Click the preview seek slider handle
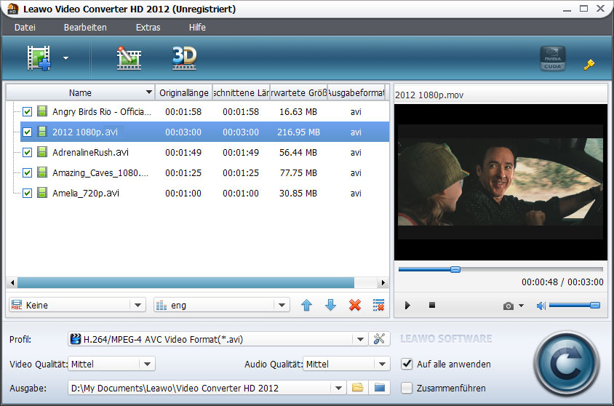The width and height of the screenshot is (614, 406). click(455, 269)
